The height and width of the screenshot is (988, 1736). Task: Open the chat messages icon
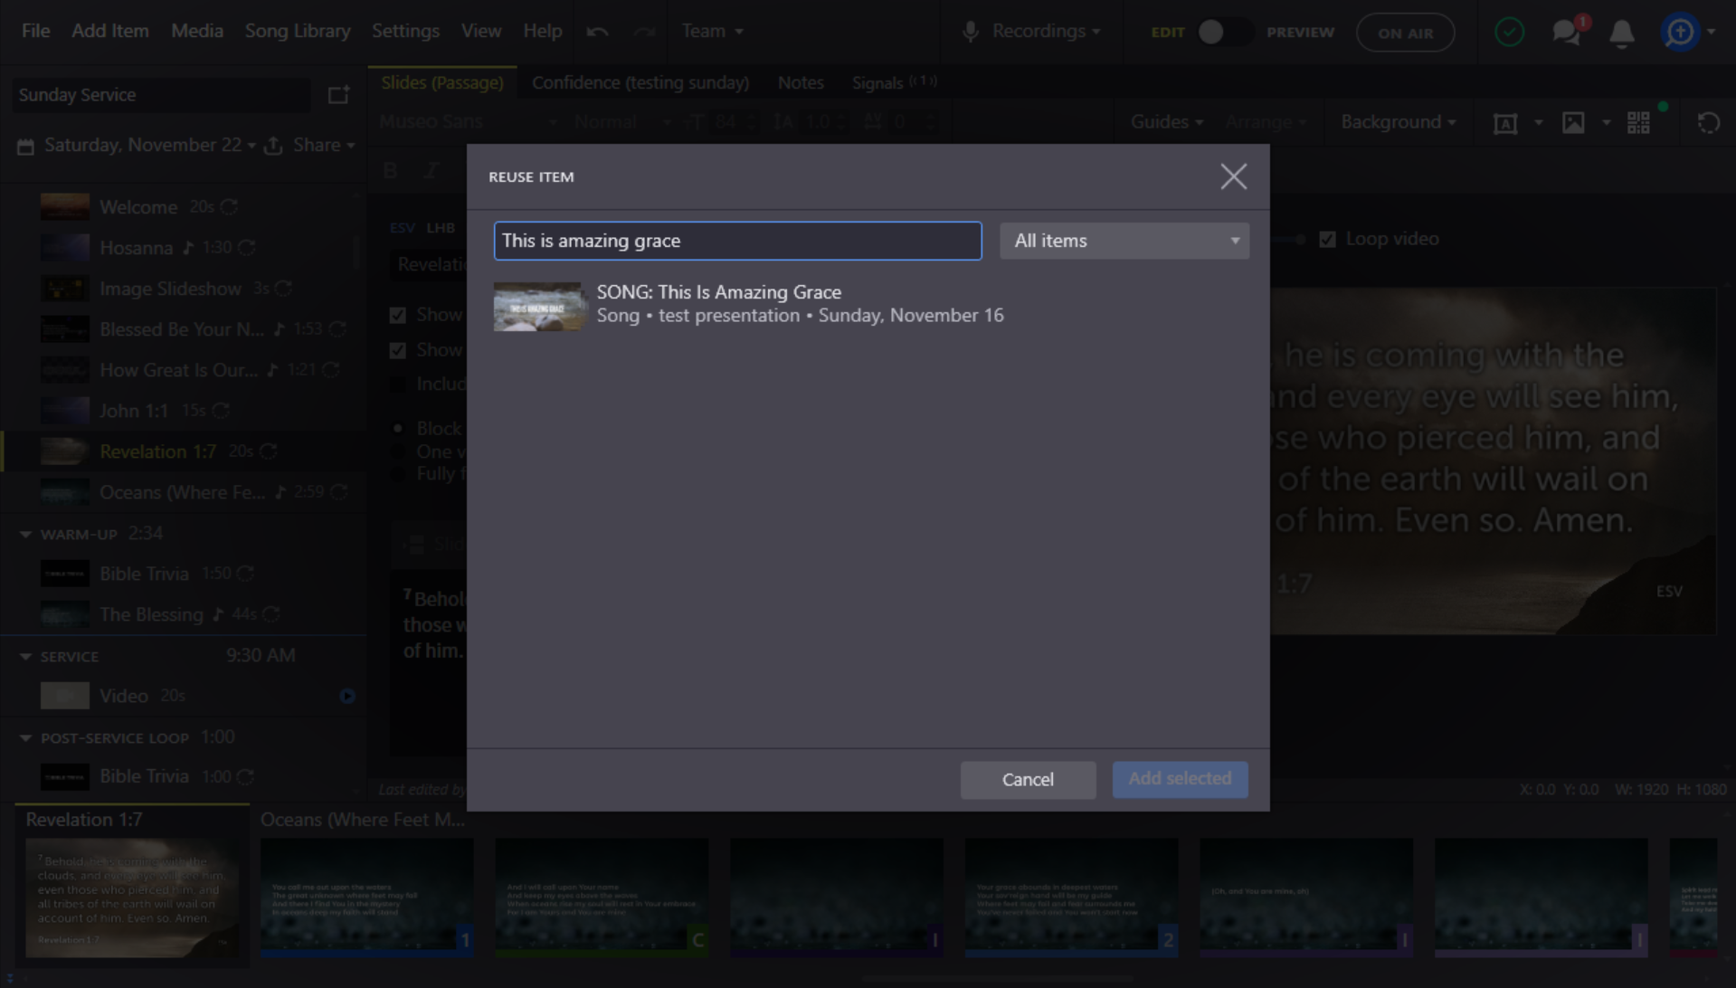[1566, 33]
